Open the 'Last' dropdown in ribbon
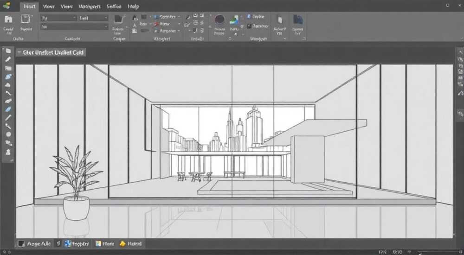Image resolution: width=464 pixels, height=255 pixels. coord(93,18)
